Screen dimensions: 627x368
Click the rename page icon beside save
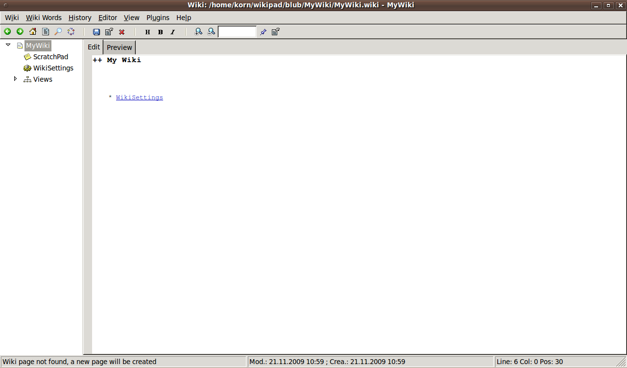click(109, 32)
